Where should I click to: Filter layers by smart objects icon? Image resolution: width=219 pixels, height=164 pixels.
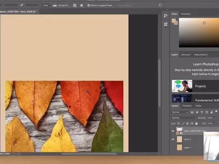tap(212, 112)
